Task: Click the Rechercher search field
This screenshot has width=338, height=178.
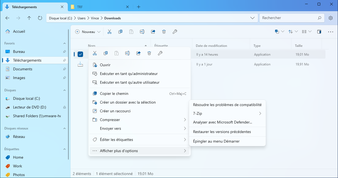Action: (x=289, y=18)
